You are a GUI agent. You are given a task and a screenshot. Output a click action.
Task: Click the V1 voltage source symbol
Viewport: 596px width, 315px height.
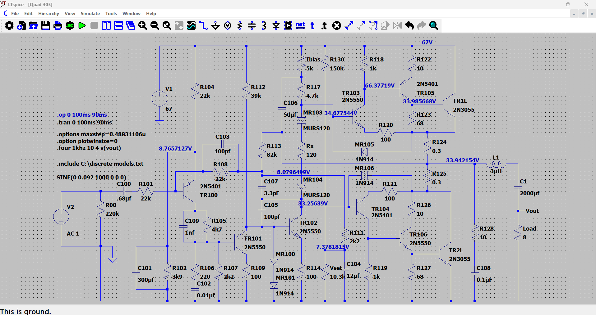point(159,99)
